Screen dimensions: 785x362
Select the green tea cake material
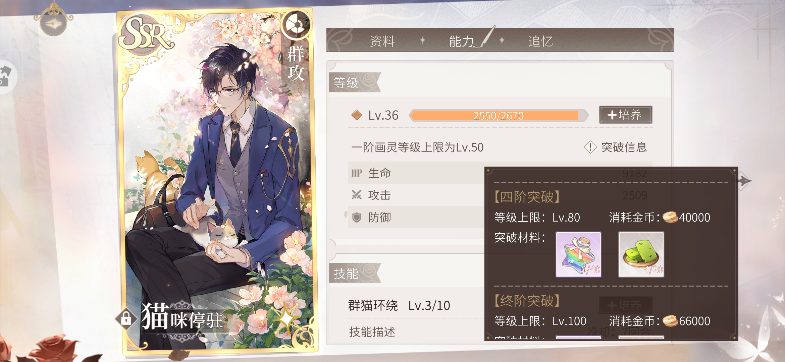pos(641,254)
